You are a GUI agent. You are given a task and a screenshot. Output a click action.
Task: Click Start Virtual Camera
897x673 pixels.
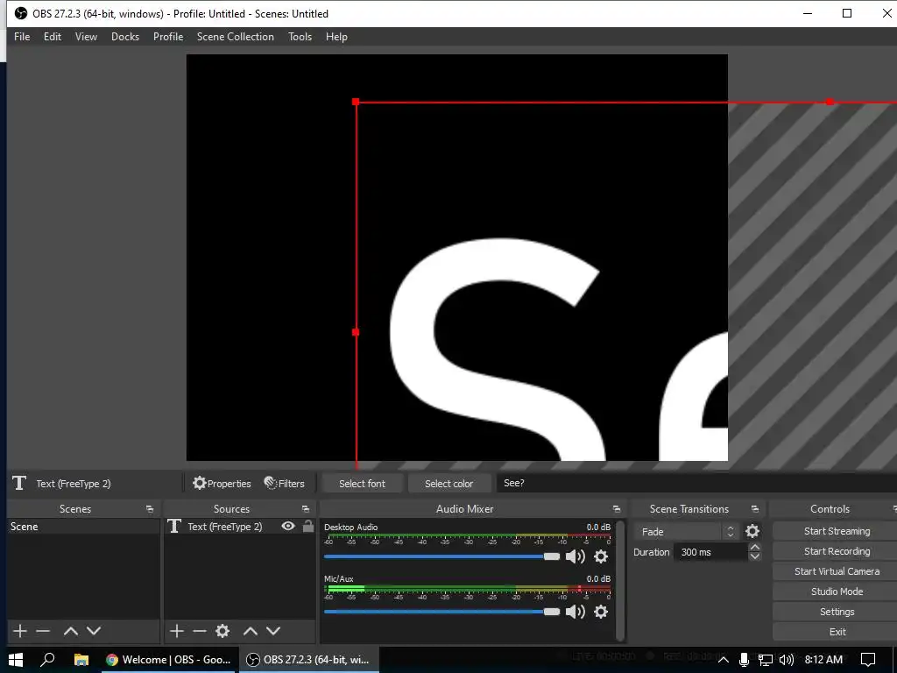coord(837,571)
